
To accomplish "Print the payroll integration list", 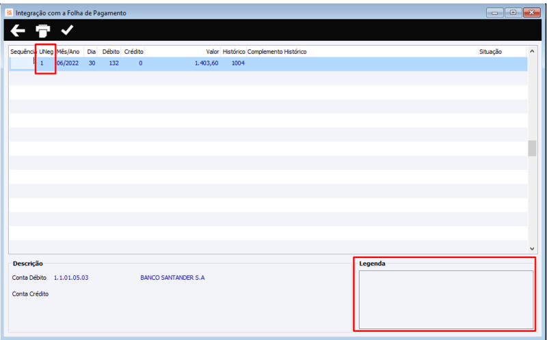I will pos(42,31).
